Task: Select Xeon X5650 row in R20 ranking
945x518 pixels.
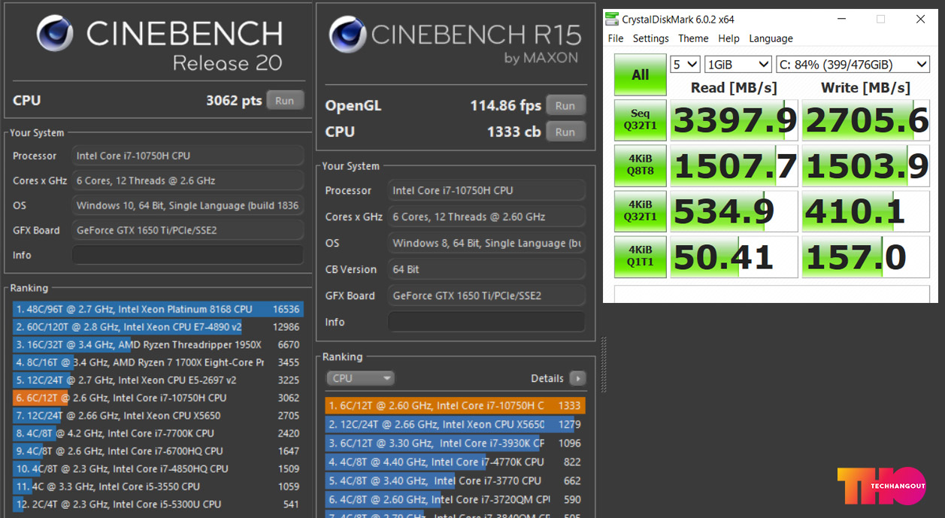Action: pyautogui.click(x=158, y=415)
